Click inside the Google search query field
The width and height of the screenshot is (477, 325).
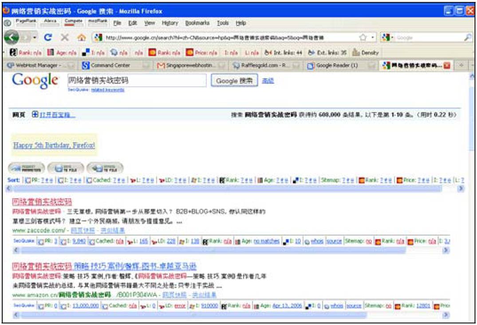137,80
